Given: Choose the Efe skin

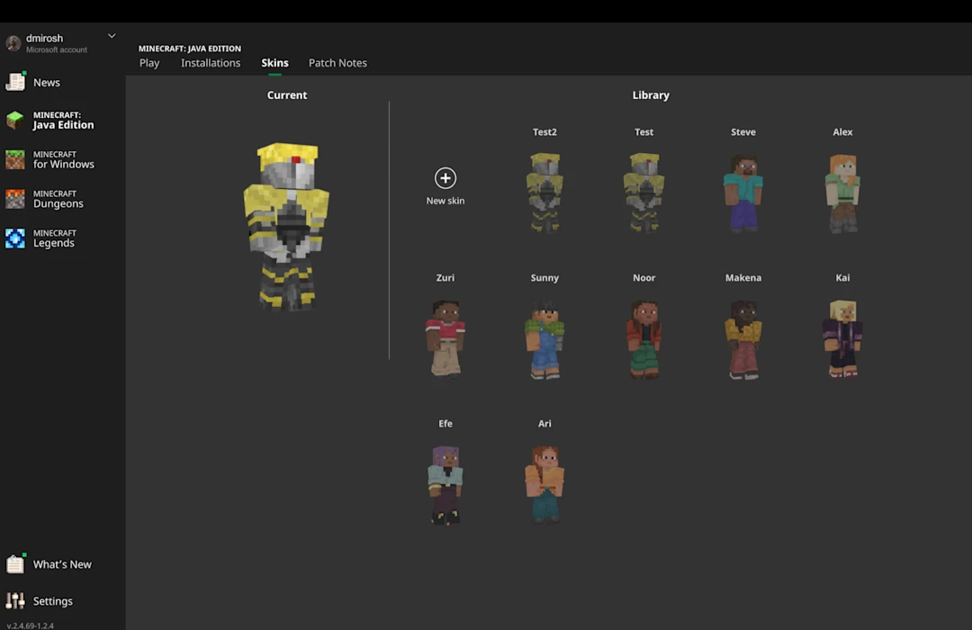Looking at the screenshot, I should (445, 485).
